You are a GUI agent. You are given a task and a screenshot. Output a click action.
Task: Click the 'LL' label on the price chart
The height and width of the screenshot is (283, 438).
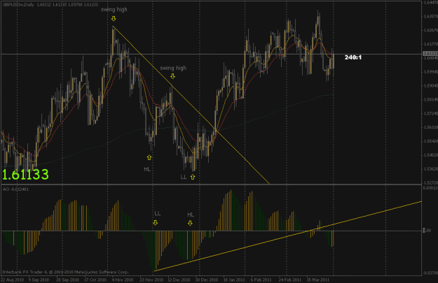click(183, 177)
